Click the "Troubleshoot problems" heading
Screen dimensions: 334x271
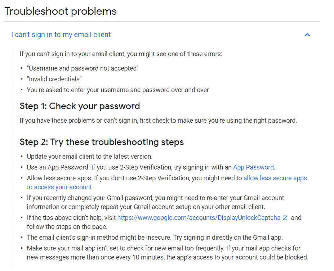(61, 11)
